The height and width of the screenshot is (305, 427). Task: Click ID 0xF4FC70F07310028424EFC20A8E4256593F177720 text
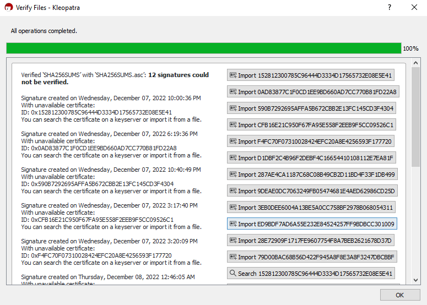coord(96,255)
